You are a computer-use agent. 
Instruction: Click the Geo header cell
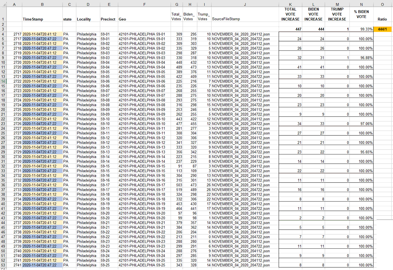point(144,14)
